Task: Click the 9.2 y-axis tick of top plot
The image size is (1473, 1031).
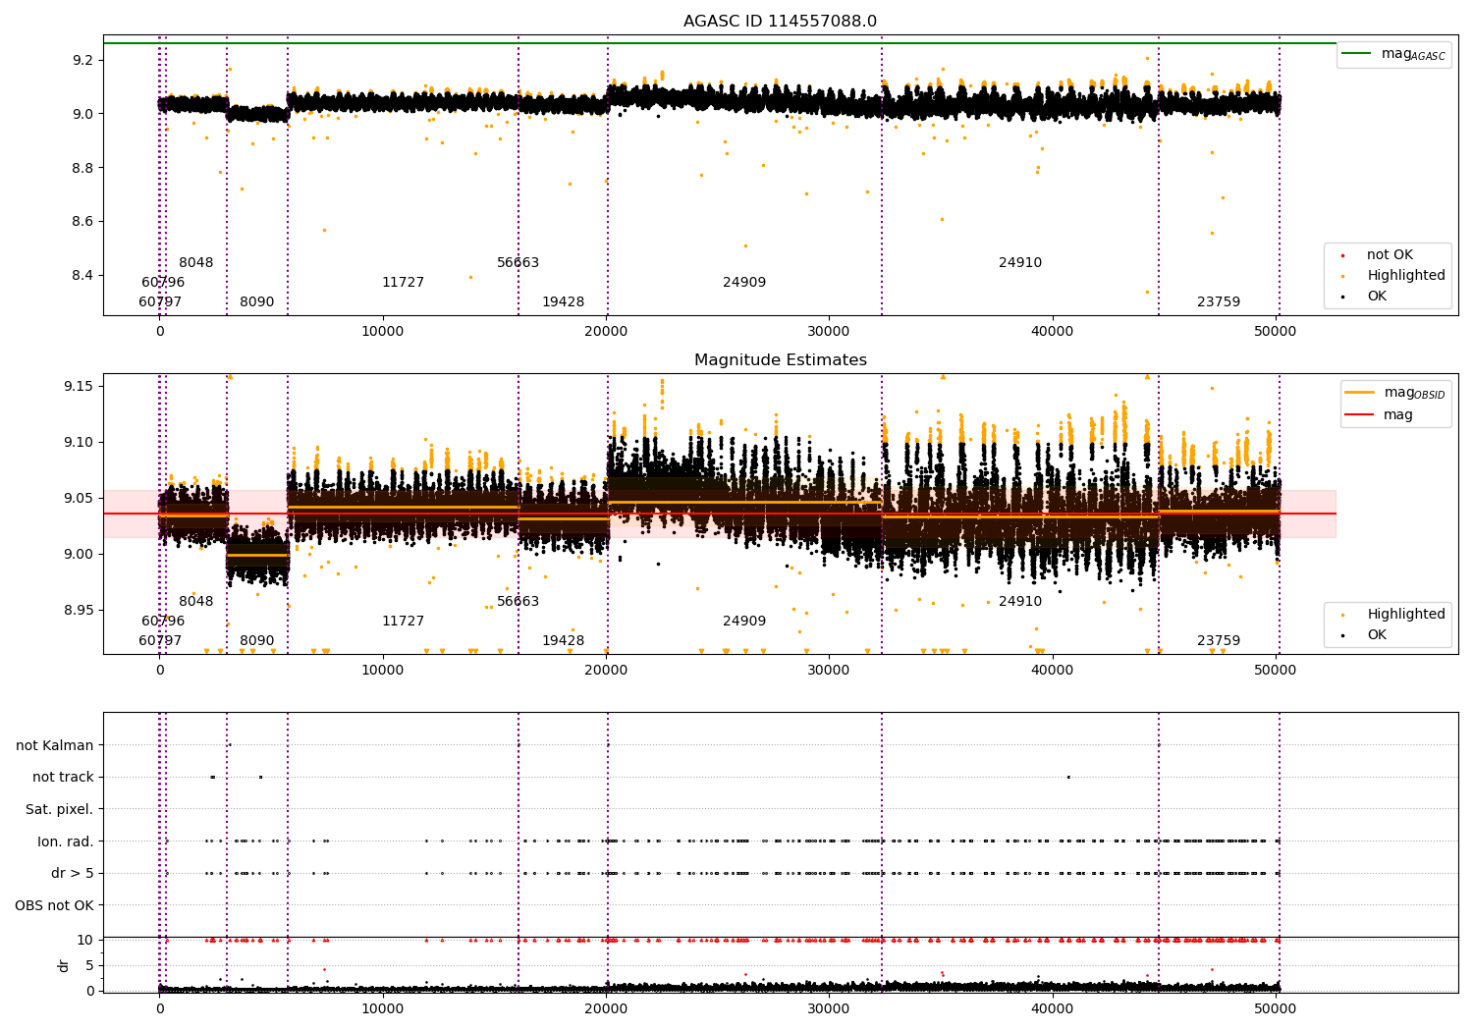Action: [x=82, y=61]
